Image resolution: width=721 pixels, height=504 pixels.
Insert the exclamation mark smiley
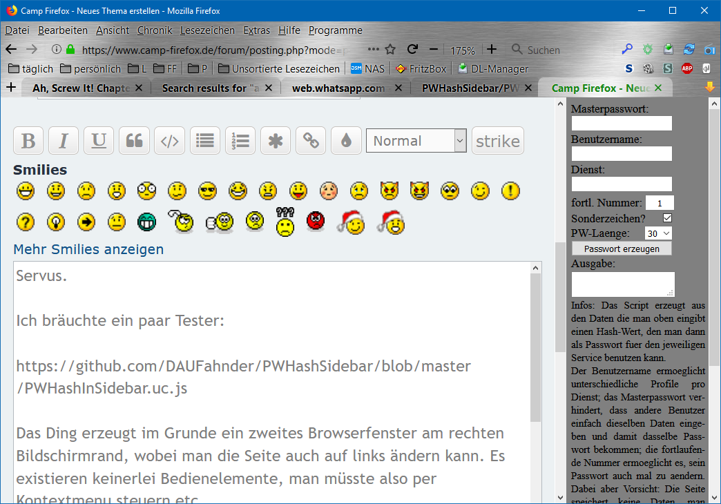coord(510,191)
